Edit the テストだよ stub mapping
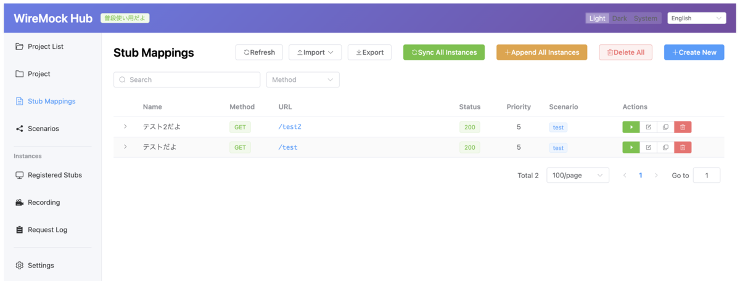Viewport: 740px width, 281px height. [x=648, y=147]
